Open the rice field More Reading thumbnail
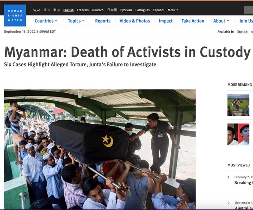The width and height of the screenshot is (253, 210). pos(238,105)
